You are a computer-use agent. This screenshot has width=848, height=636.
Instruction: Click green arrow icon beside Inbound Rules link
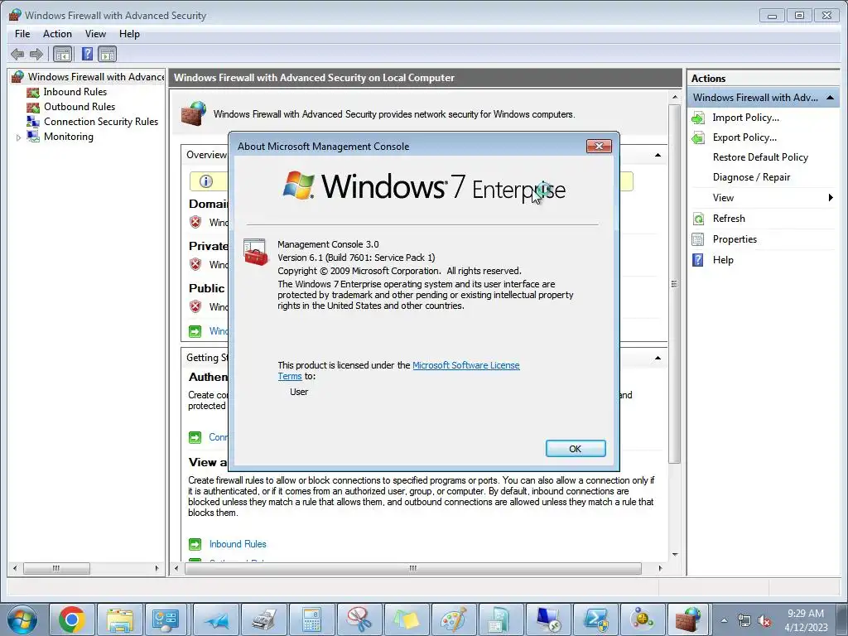click(195, 544)
